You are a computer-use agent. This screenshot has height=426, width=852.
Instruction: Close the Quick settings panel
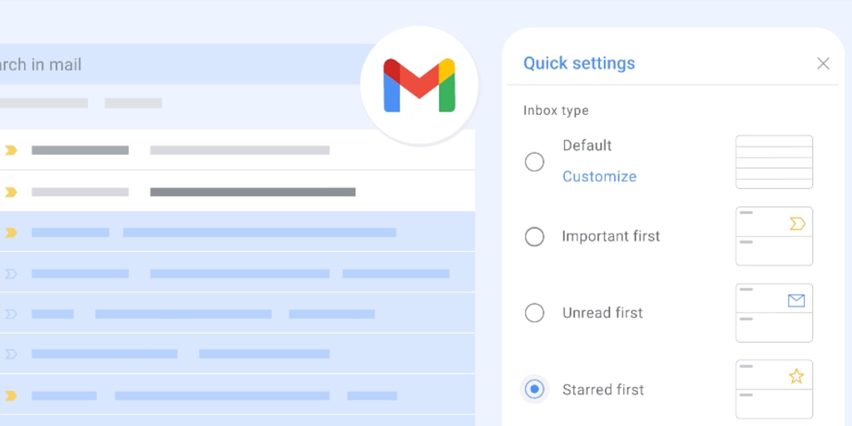tap(823, 63)
